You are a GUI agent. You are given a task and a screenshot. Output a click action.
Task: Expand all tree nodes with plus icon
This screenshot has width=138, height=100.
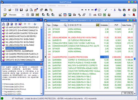point(25,24)
